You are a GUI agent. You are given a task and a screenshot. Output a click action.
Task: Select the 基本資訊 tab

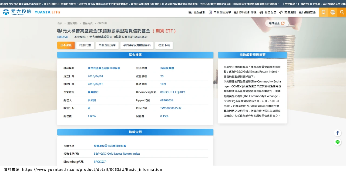pyautogui.click(x=66, y=45)
